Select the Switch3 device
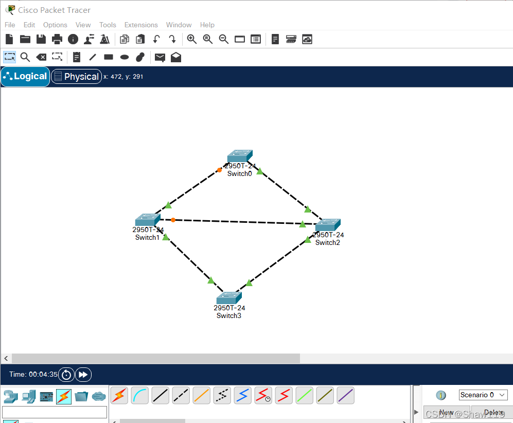The image size is (513, 423). click(229, 298)
